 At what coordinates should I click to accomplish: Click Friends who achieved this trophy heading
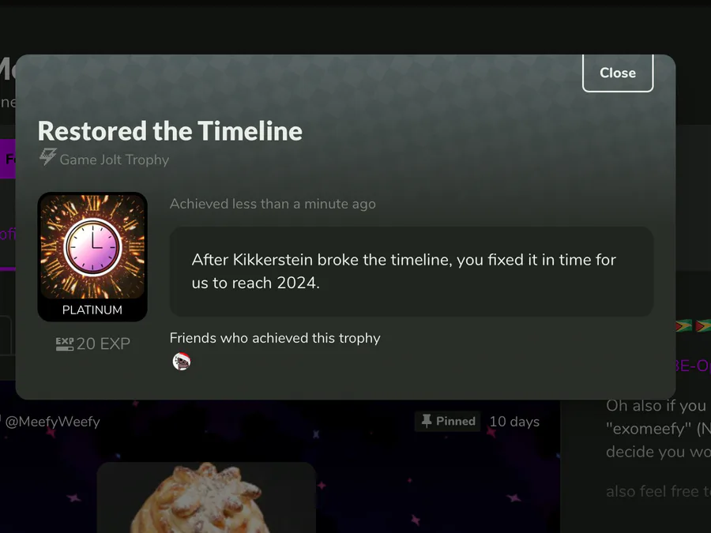click(275, 338)
